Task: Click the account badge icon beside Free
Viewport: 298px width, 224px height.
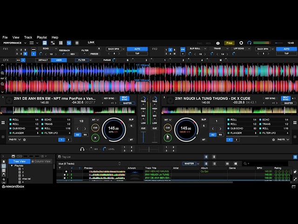Action: click(218, 43)
